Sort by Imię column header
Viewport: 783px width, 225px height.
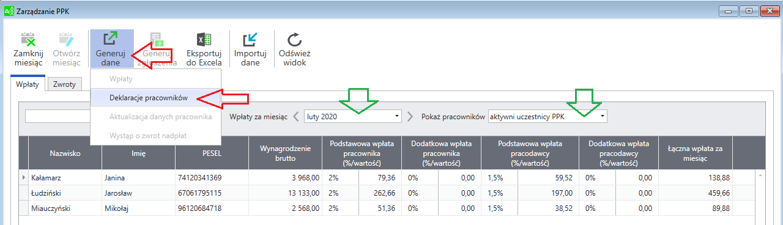click(139, 153)
